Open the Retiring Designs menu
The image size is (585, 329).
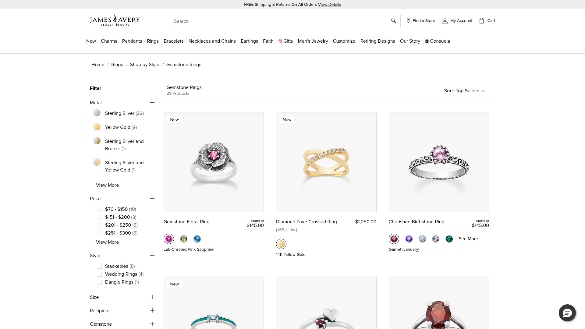pyautogui.click(x=378, y=41)
